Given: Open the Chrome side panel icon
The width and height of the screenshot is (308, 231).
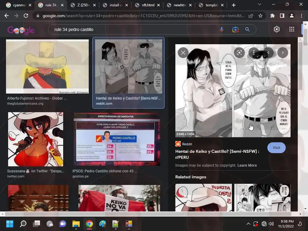Looking at the screenshot, I should click(282, 16).
